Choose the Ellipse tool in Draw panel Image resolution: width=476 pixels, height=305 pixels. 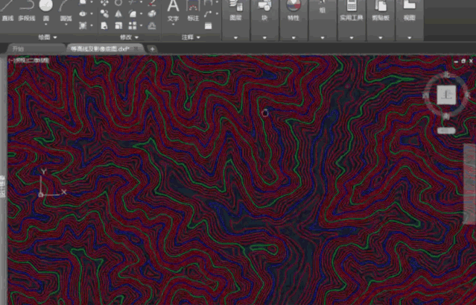pyautogui.click(x=83, y=13)
